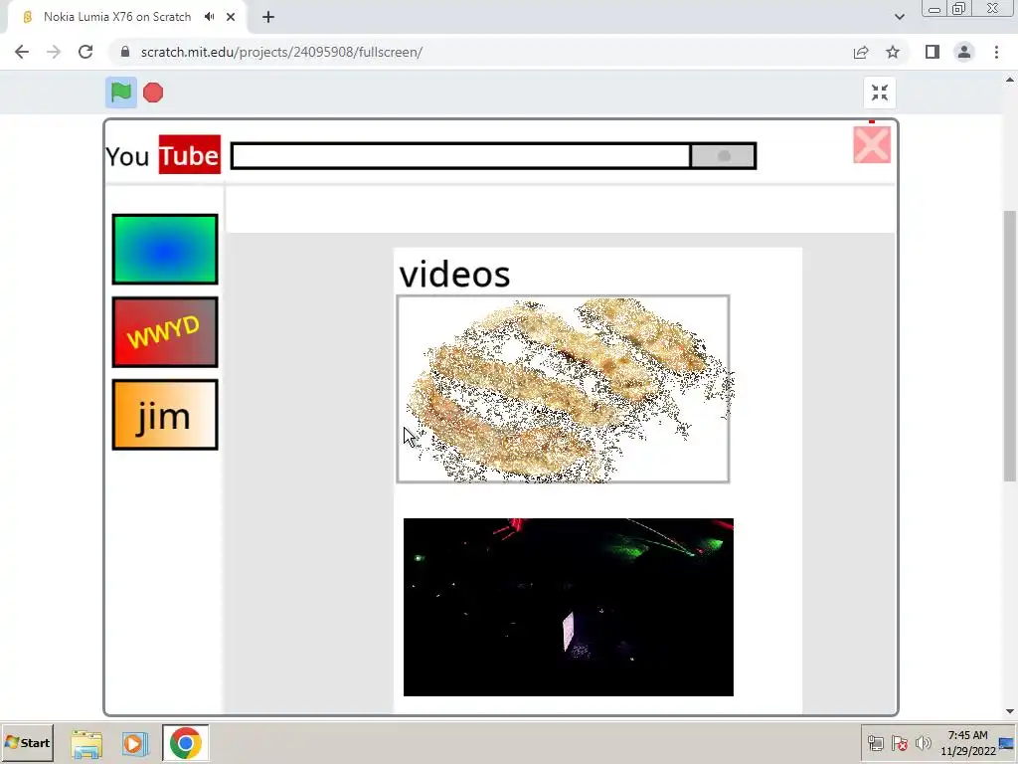Open the Action Center flag in tray
This screenshot has height=764, width=1018.
coord(899,743)
